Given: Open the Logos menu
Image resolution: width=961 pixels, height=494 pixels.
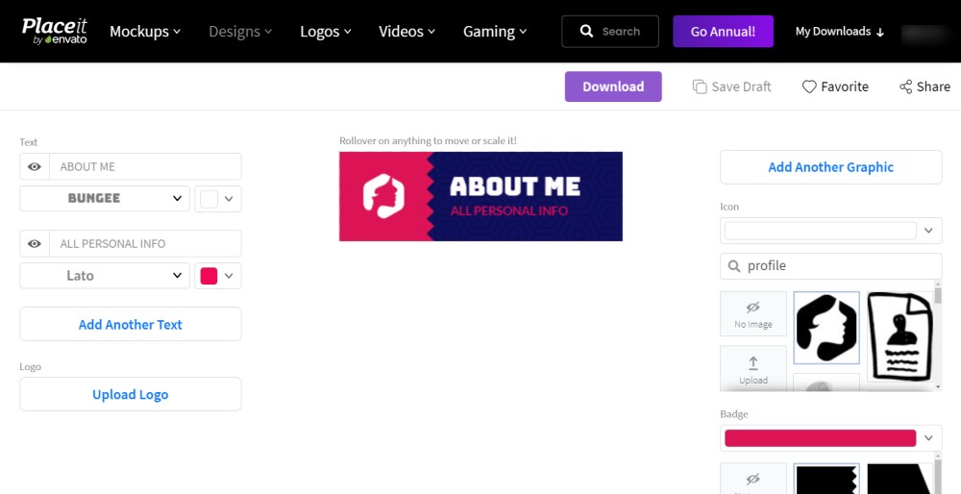Looking at the screenshot, I should pos(326,32).
